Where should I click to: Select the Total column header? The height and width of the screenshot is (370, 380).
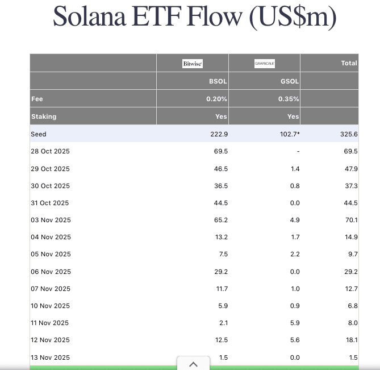pos(349,63)
